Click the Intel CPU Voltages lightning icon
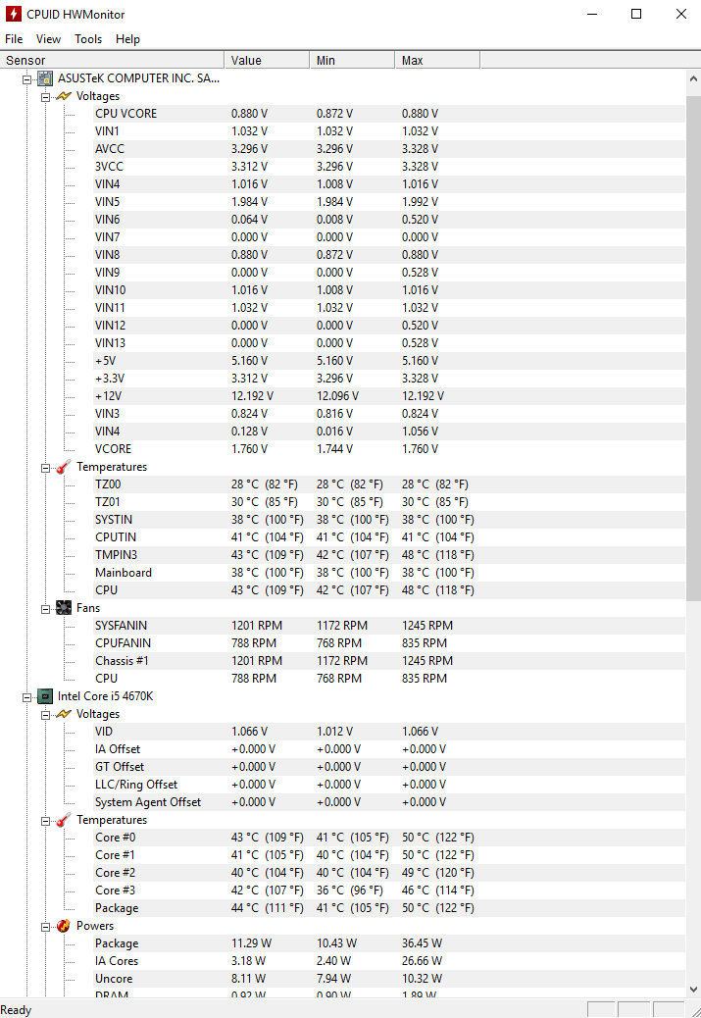 [64, 714]
